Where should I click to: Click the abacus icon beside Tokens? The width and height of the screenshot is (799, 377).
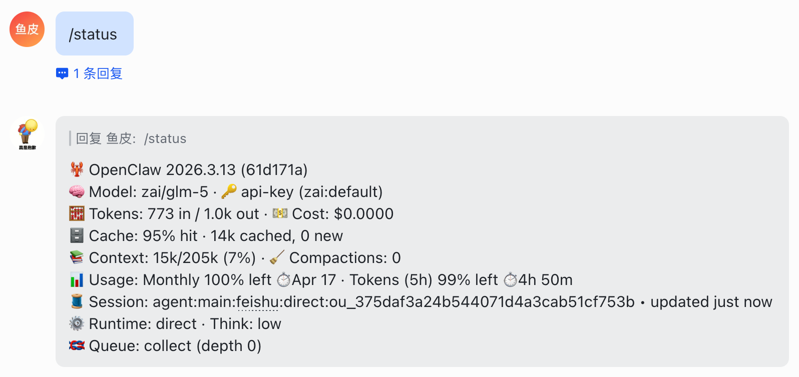pos(77,213)
